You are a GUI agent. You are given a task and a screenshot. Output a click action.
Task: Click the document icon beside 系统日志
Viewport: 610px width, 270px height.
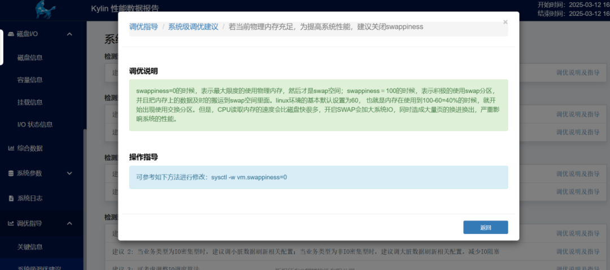(11, 198)
